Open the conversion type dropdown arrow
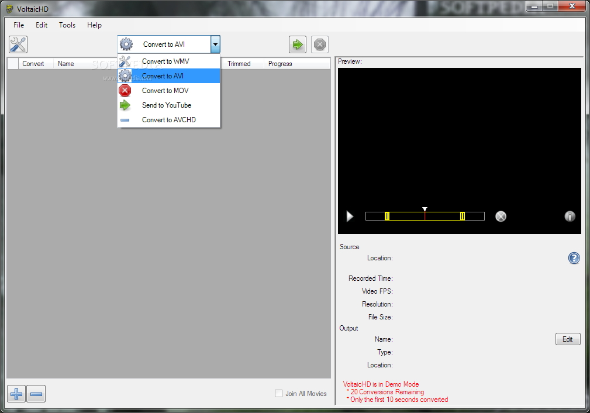 click(215, 44)
